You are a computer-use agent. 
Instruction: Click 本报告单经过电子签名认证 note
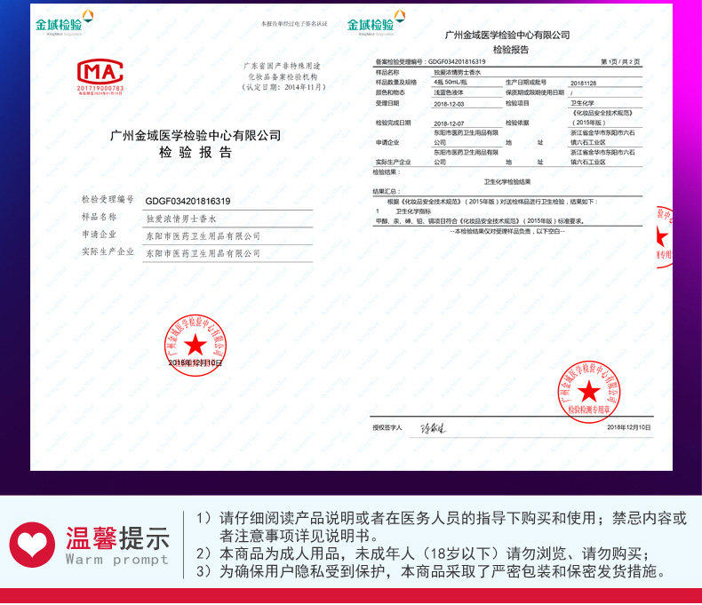pyautogui.click(x=294, y=24)
